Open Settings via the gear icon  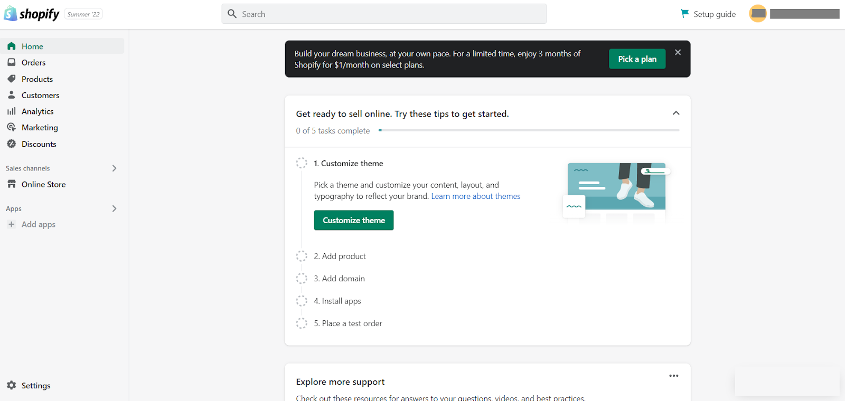[x=12, y=385]
